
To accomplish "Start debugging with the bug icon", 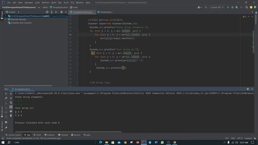I will click(x=232, y=7).
